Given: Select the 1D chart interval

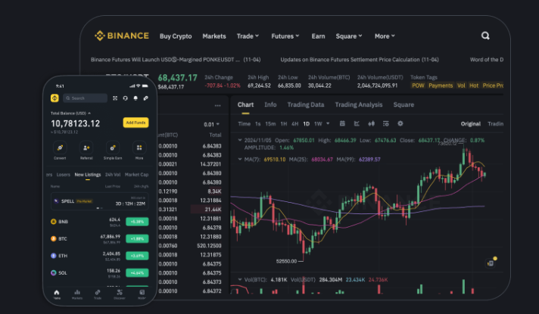Looking at the screenshot, I should tap(307, 123).
